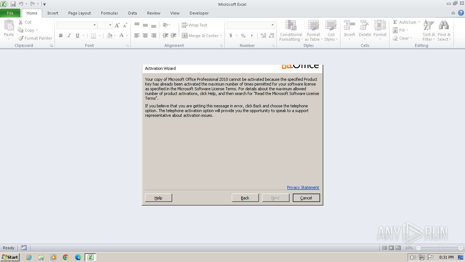Click the Borders icon
The width and height of the screenshot is (465, 262).
pyautogui.click(x=93, y=36)
